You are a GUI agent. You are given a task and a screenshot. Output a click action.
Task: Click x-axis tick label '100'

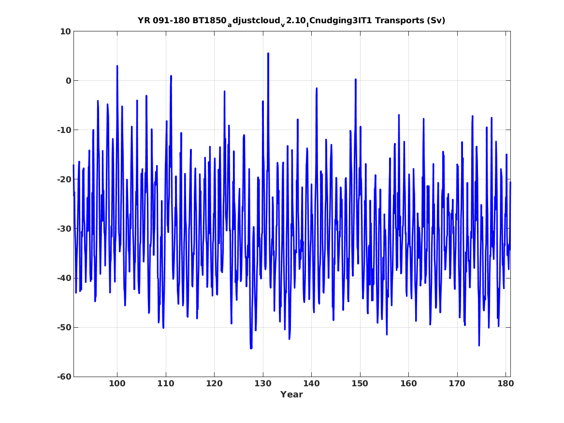point(117,384)
